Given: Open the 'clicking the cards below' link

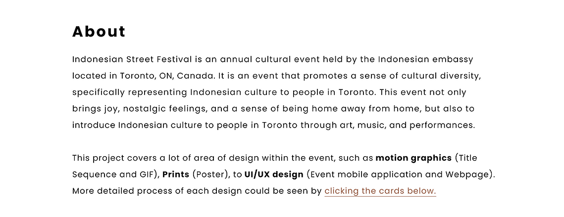Looking at the screenshot, I should (x=380, y=191).
